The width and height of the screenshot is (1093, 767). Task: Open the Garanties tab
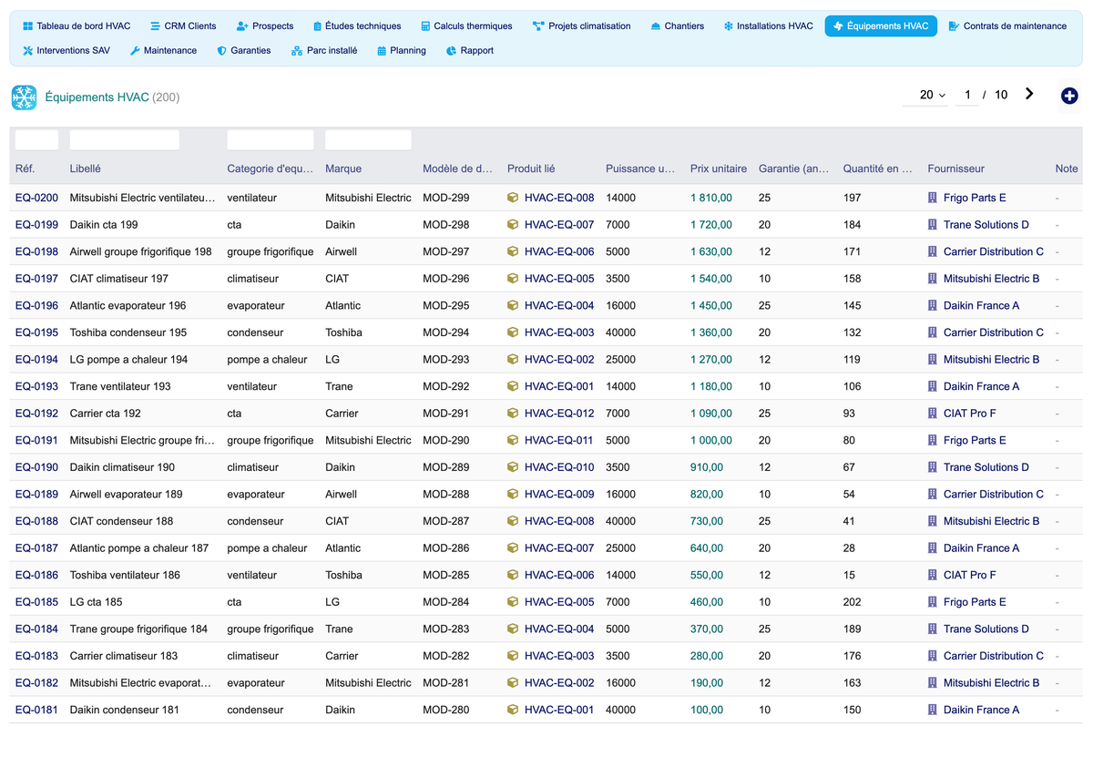coord(244,51)
